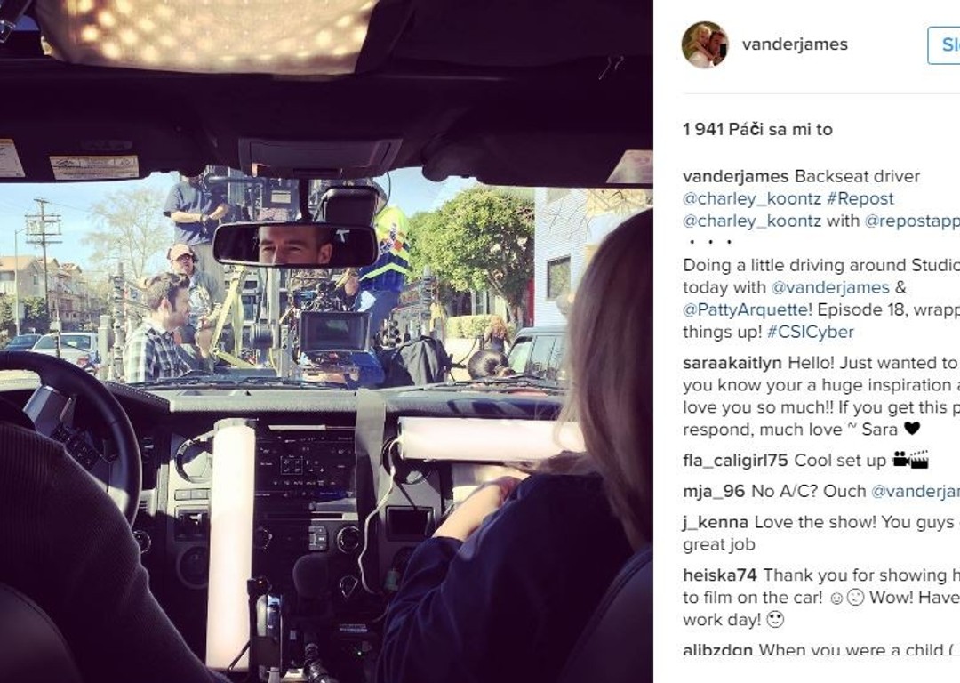Click the camera clapper emoji in fla_caligirl75 comment

910,460
